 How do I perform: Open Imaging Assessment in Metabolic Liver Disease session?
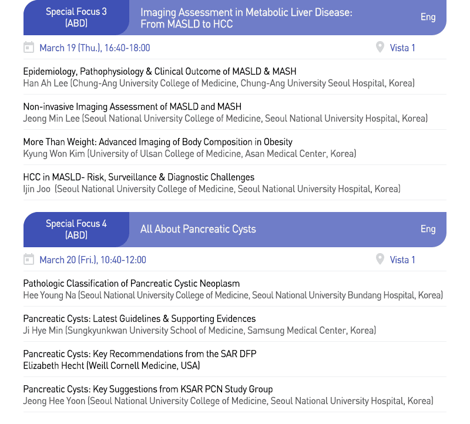coord(246,18)
